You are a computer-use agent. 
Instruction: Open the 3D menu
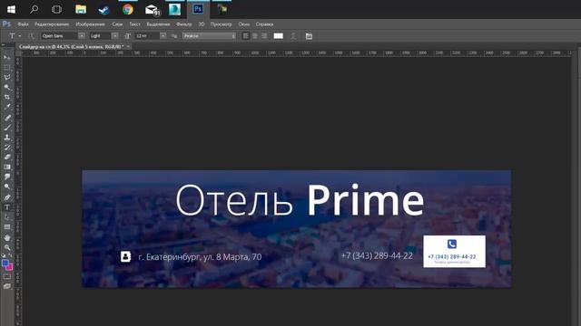pyautogui.click(x=202, y=24)
